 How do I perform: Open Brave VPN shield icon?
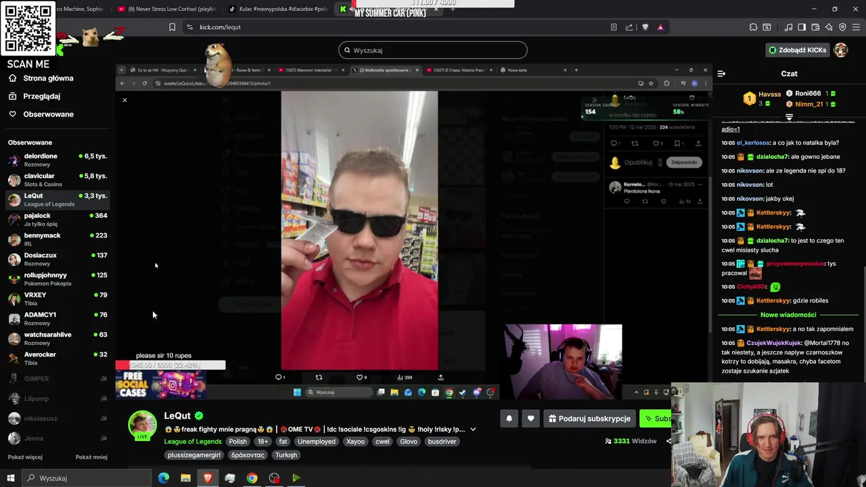point(842,27)
